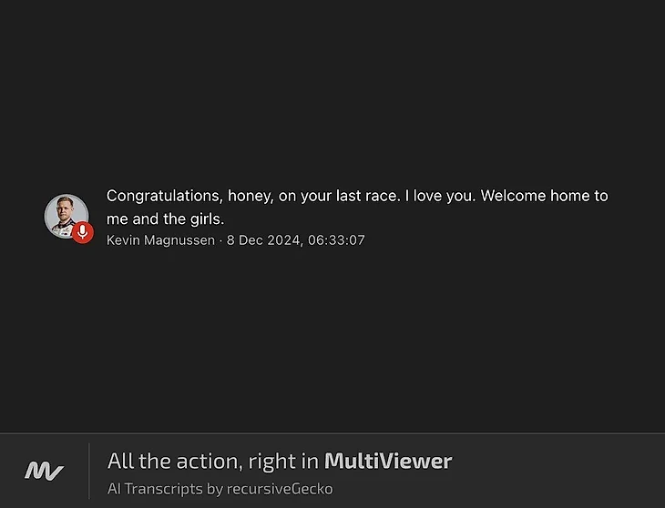Click the "Kevin Magnussen" driver name label
Viewport: 665px width, 508px height.
point(160,240)
